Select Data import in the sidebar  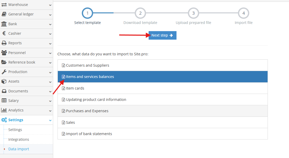point(18,149)
